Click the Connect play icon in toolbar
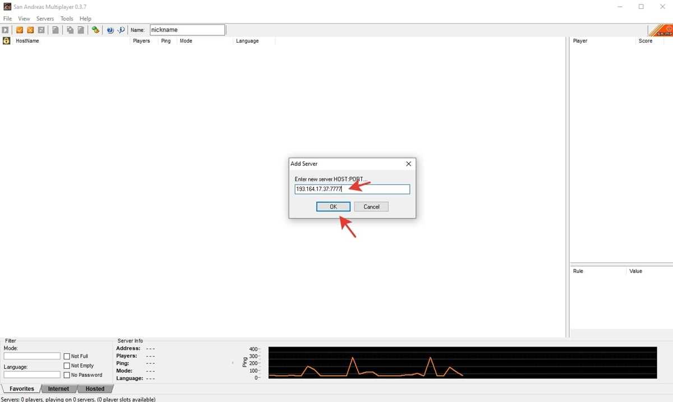The height and width of the screenshot is (402, 673). tap(6, 30)
